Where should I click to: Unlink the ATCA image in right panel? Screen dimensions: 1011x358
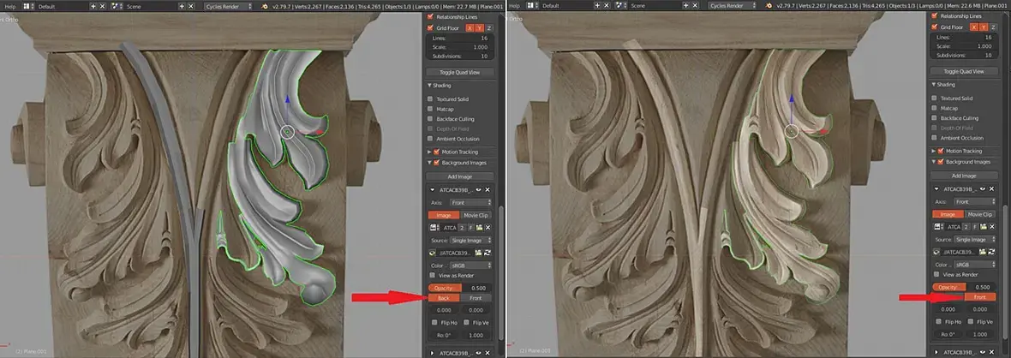coord(992,227)
